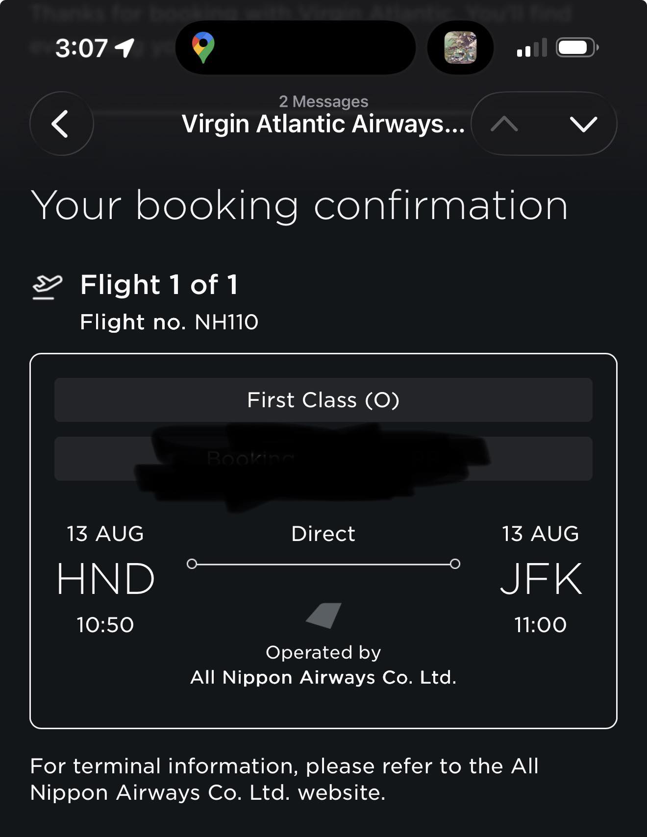Tap the ANA tail logo above Operated by

point(323,615)
